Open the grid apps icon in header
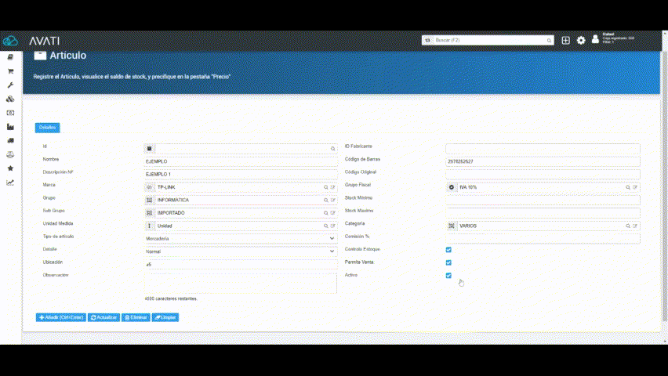Image resolution: width=668 pixels, height=376 pixels. point(565,41)
